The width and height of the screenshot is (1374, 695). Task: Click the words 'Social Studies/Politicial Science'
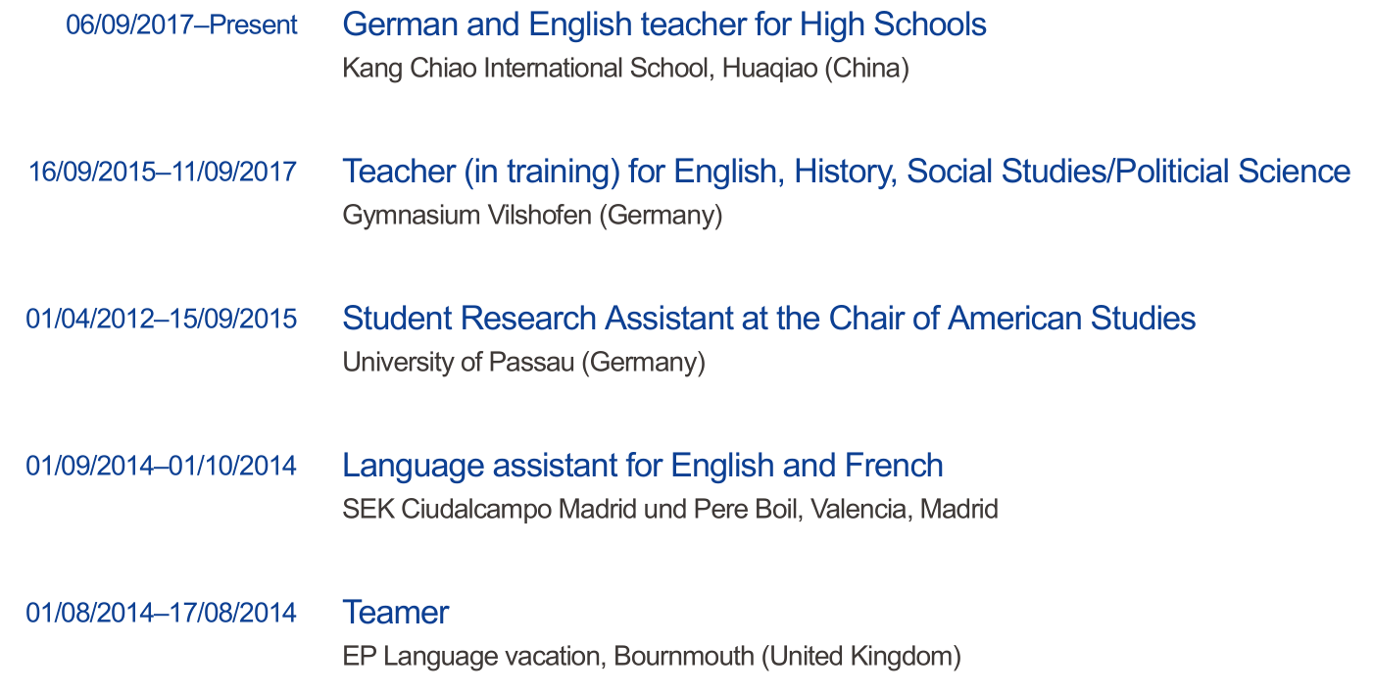tap(1128, 172)
